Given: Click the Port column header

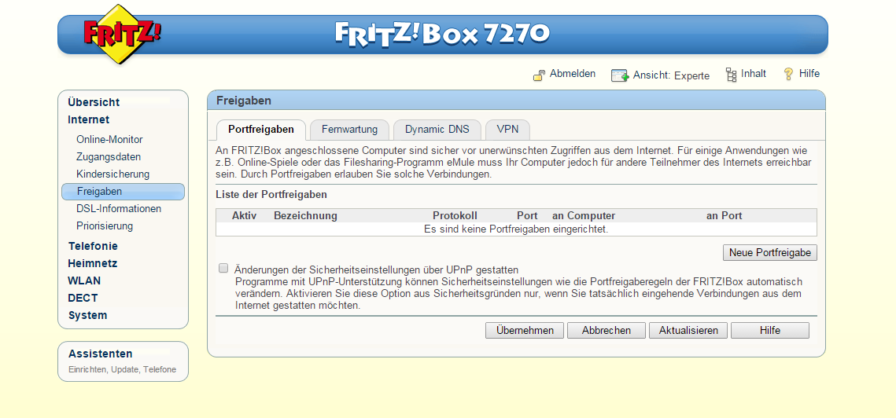Looking at the screenshot, I should tap(527, 216).
